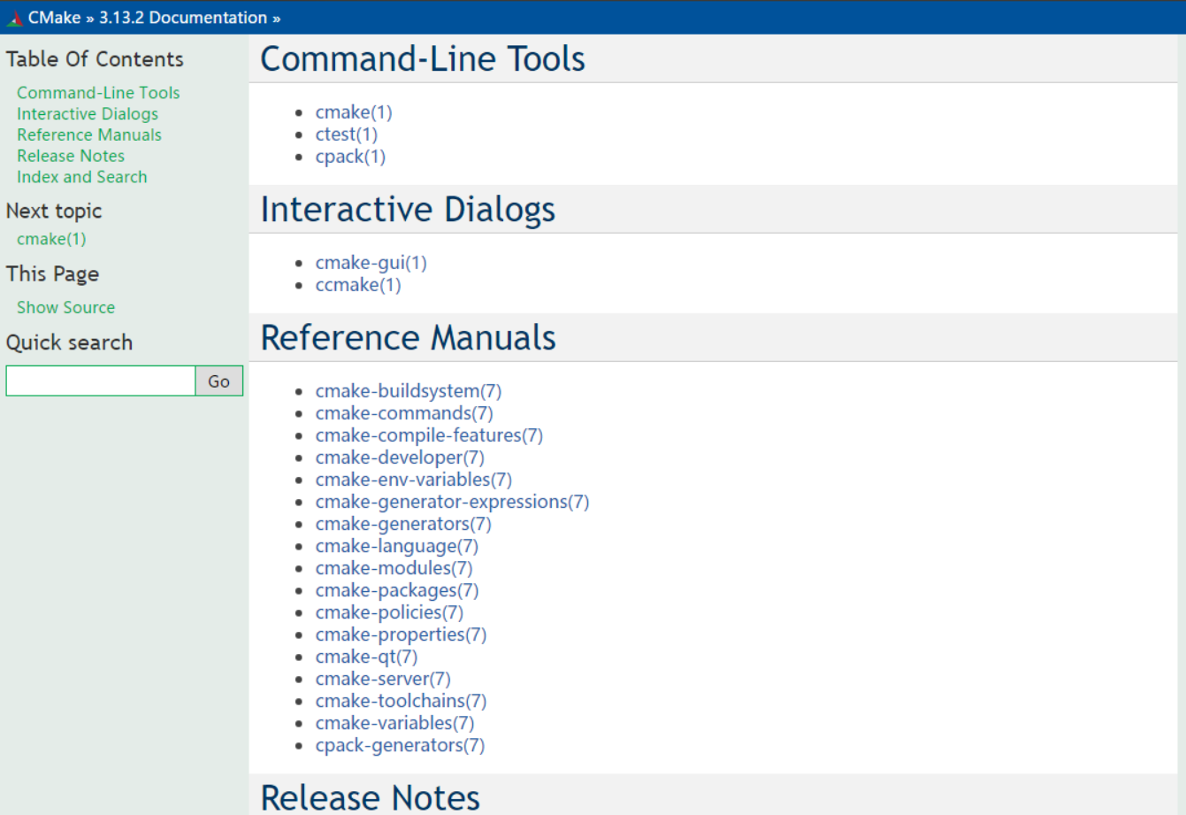Open the cmake-gui(1) documentation
This screenshot has width=1186, height=815.
click(x=371, y=262)
